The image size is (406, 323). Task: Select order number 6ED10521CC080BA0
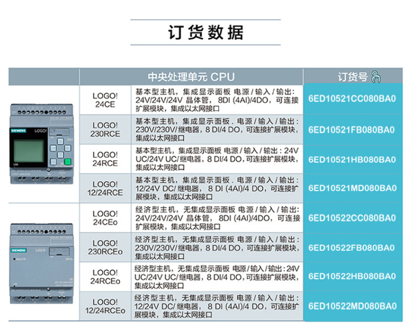click(x=352, y=99)
